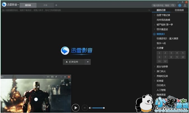189x113 pixels.
Task: Expand the 破产姐妹 第一季 entry
Action: pyautogui.click(x=154, y=25)
